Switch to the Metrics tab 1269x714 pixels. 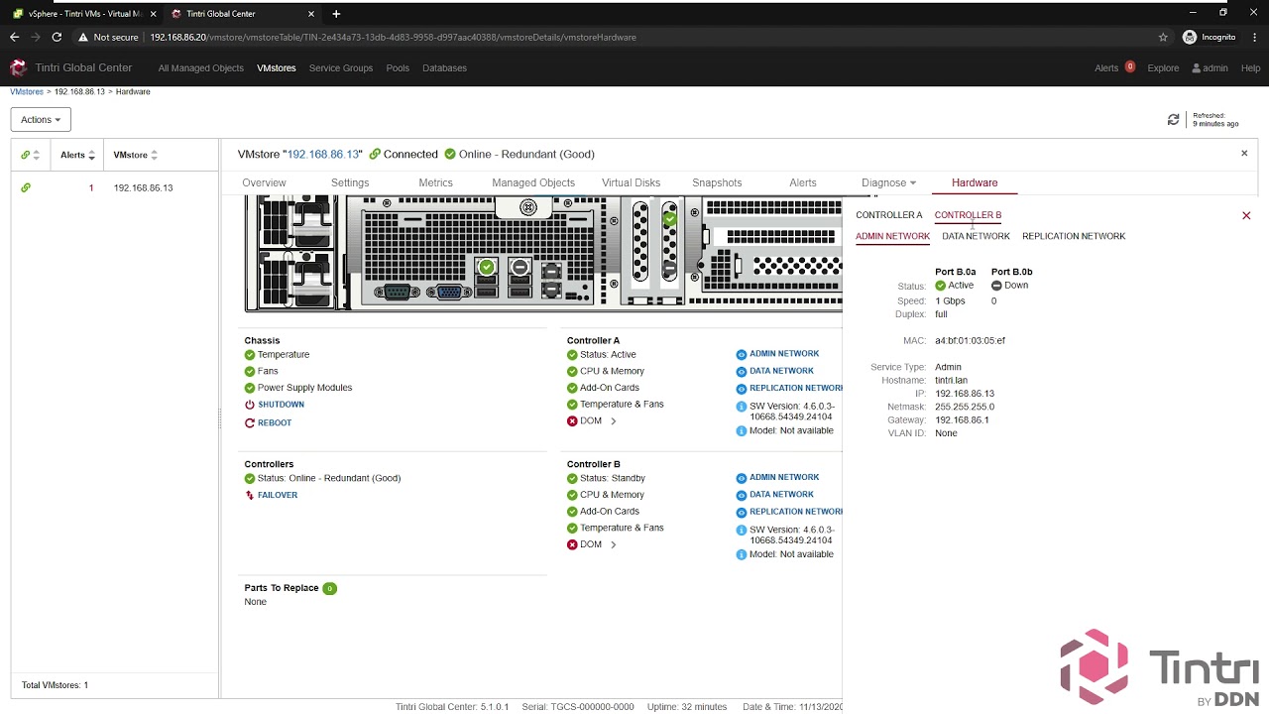(x=435, y=182)
